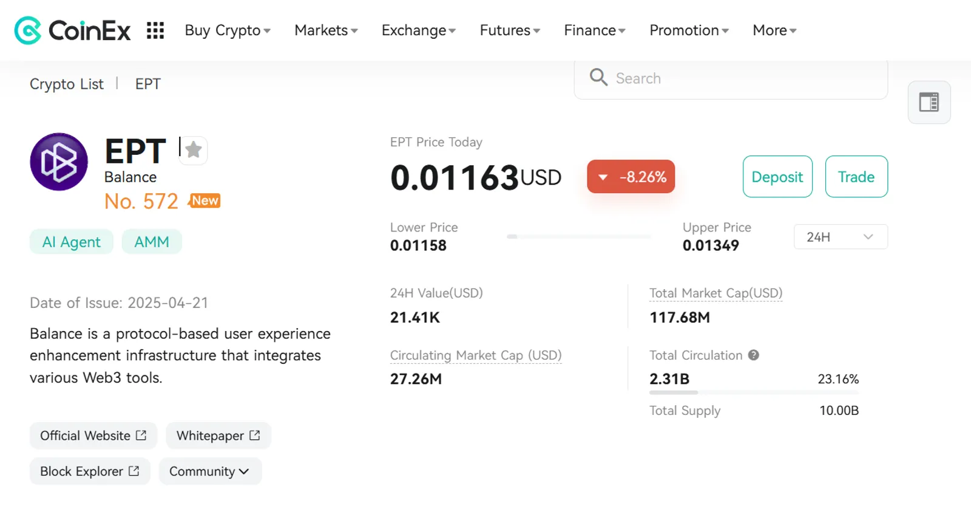
Task: Click the No. 572 ranking text
Action: point(141,201)
